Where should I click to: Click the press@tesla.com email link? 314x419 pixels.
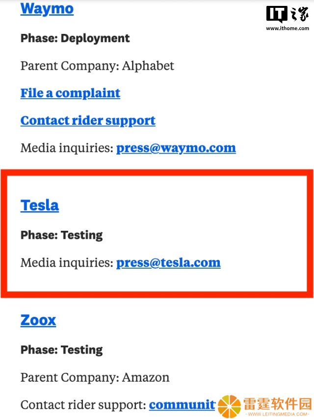pos(168,263)
